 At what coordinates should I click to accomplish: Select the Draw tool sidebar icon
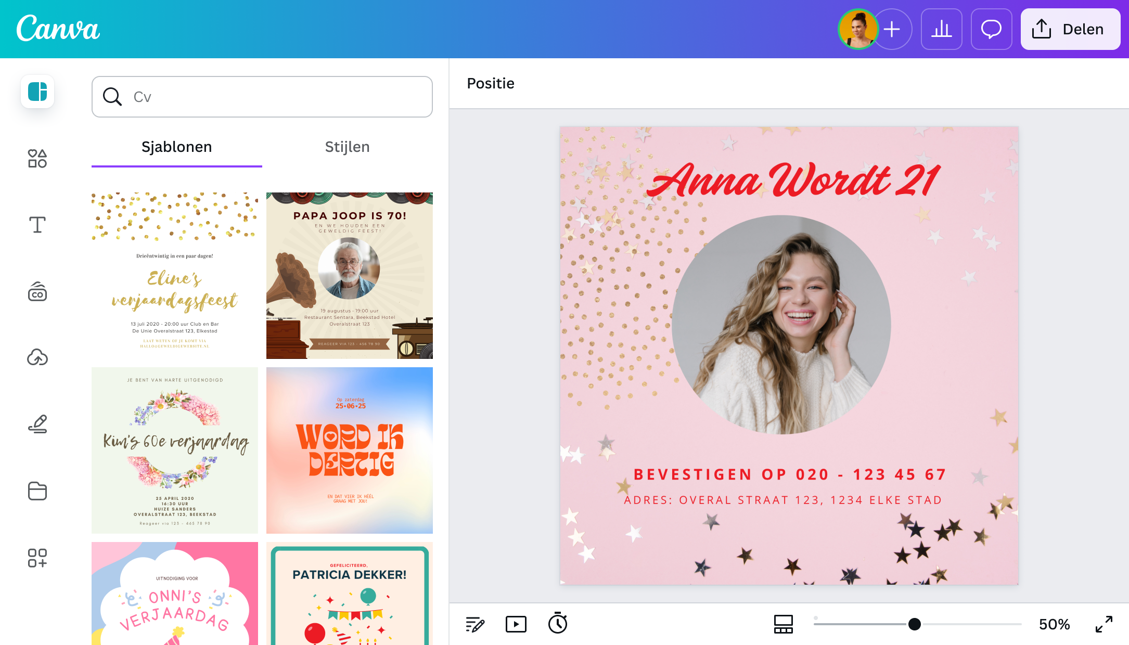point(37,424)
